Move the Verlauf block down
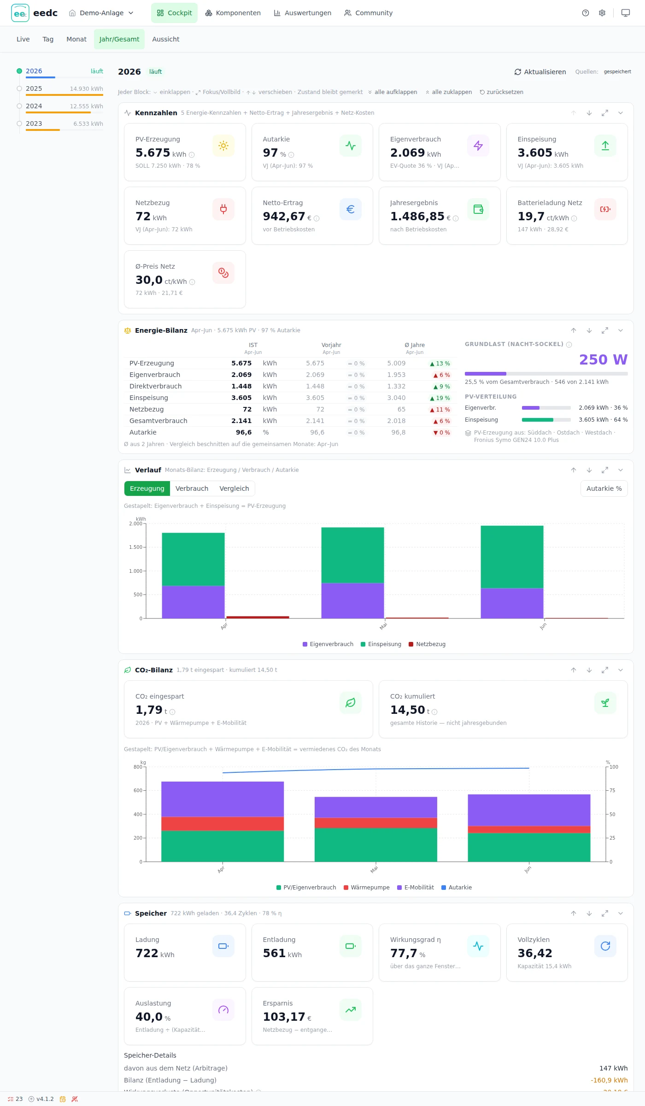645x1106 pixels. (589, 470)
